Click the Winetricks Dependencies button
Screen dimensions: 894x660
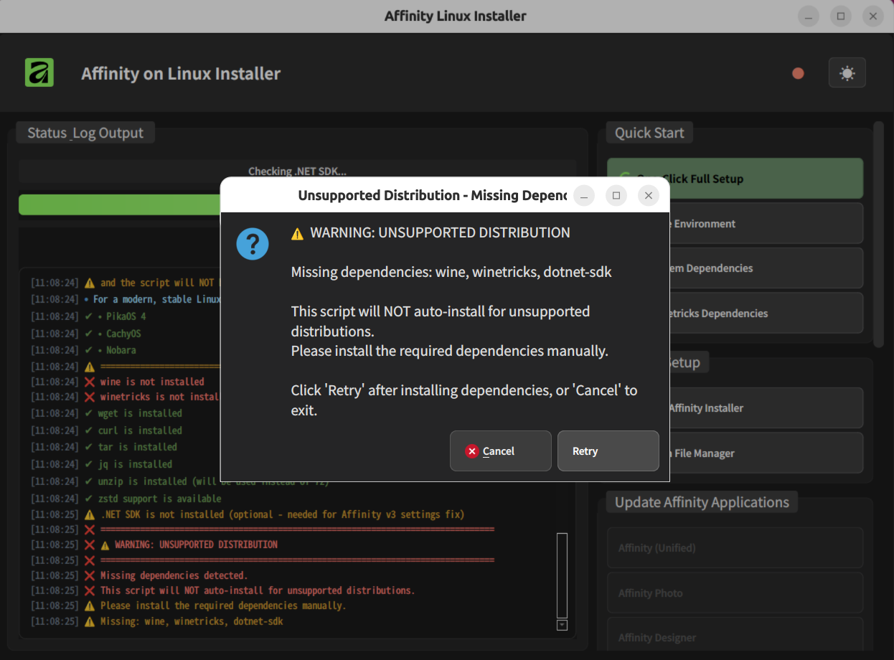point(735,313)
